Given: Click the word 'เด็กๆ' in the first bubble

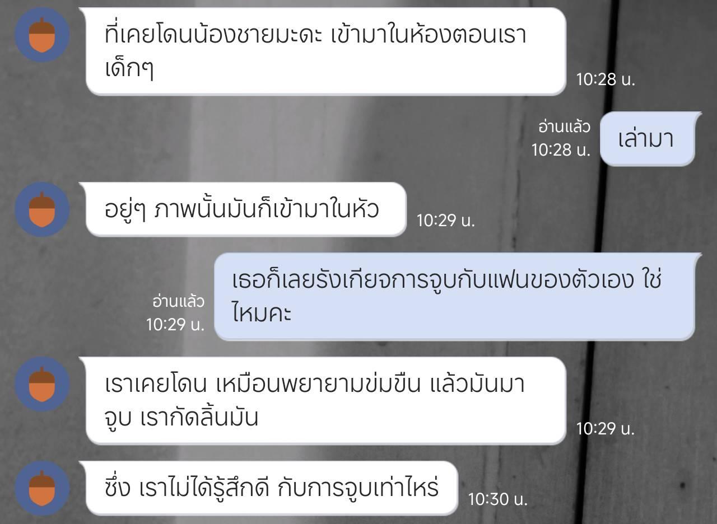Looking at the screenshot, I should pos(129,69).
